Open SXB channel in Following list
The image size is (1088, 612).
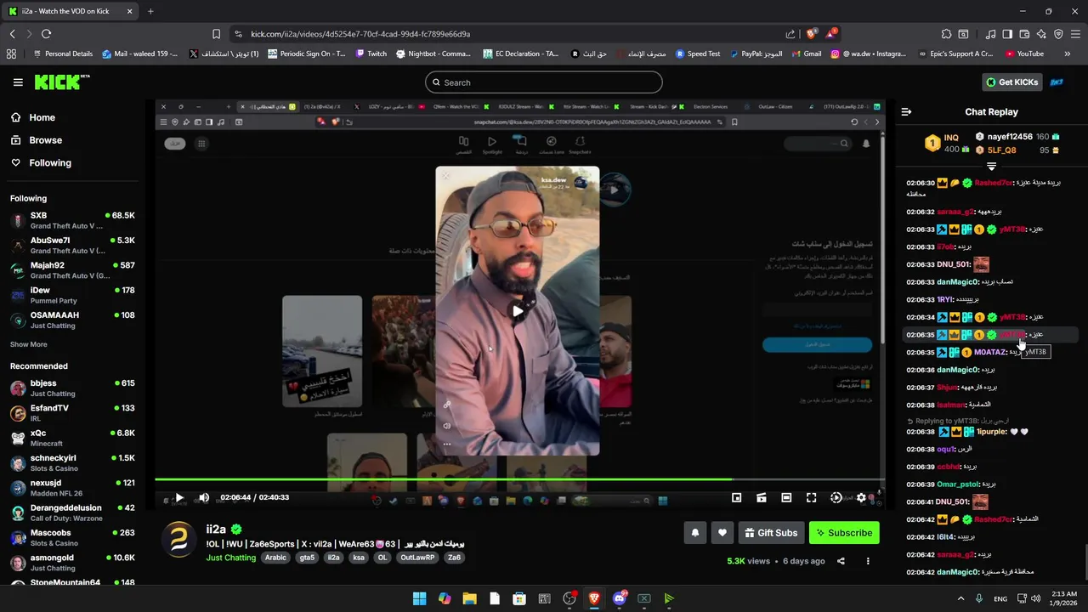click(x=73, y=221)
